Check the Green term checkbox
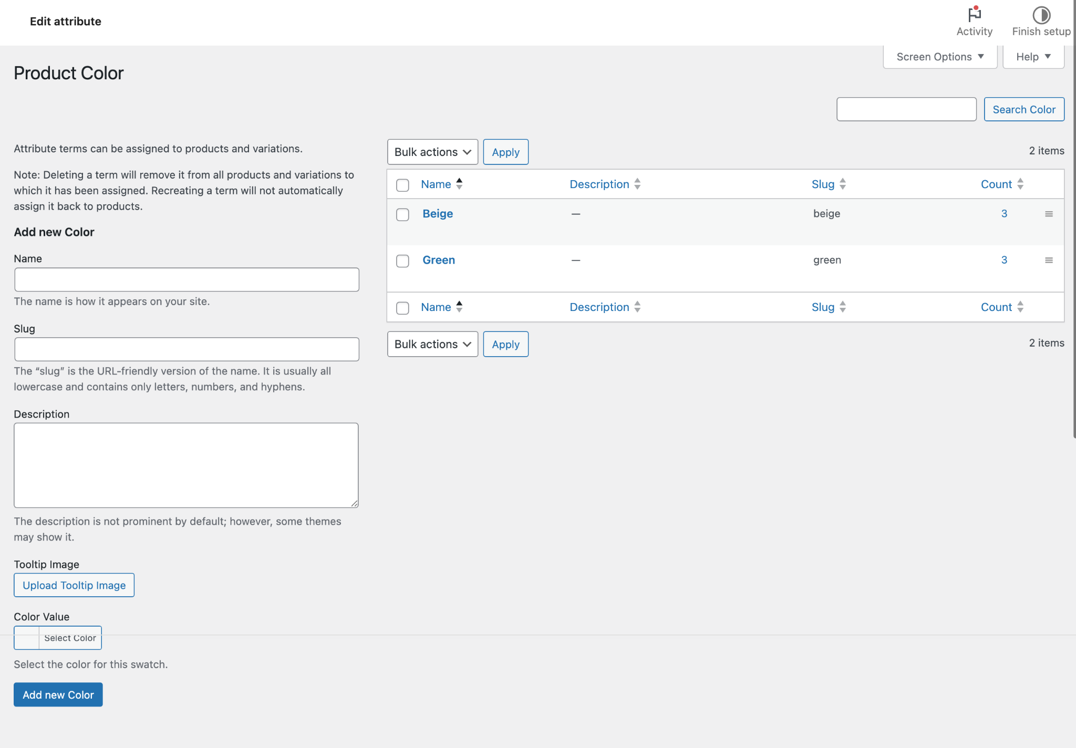Screen dimensions: 1076x748 [402, 261]
